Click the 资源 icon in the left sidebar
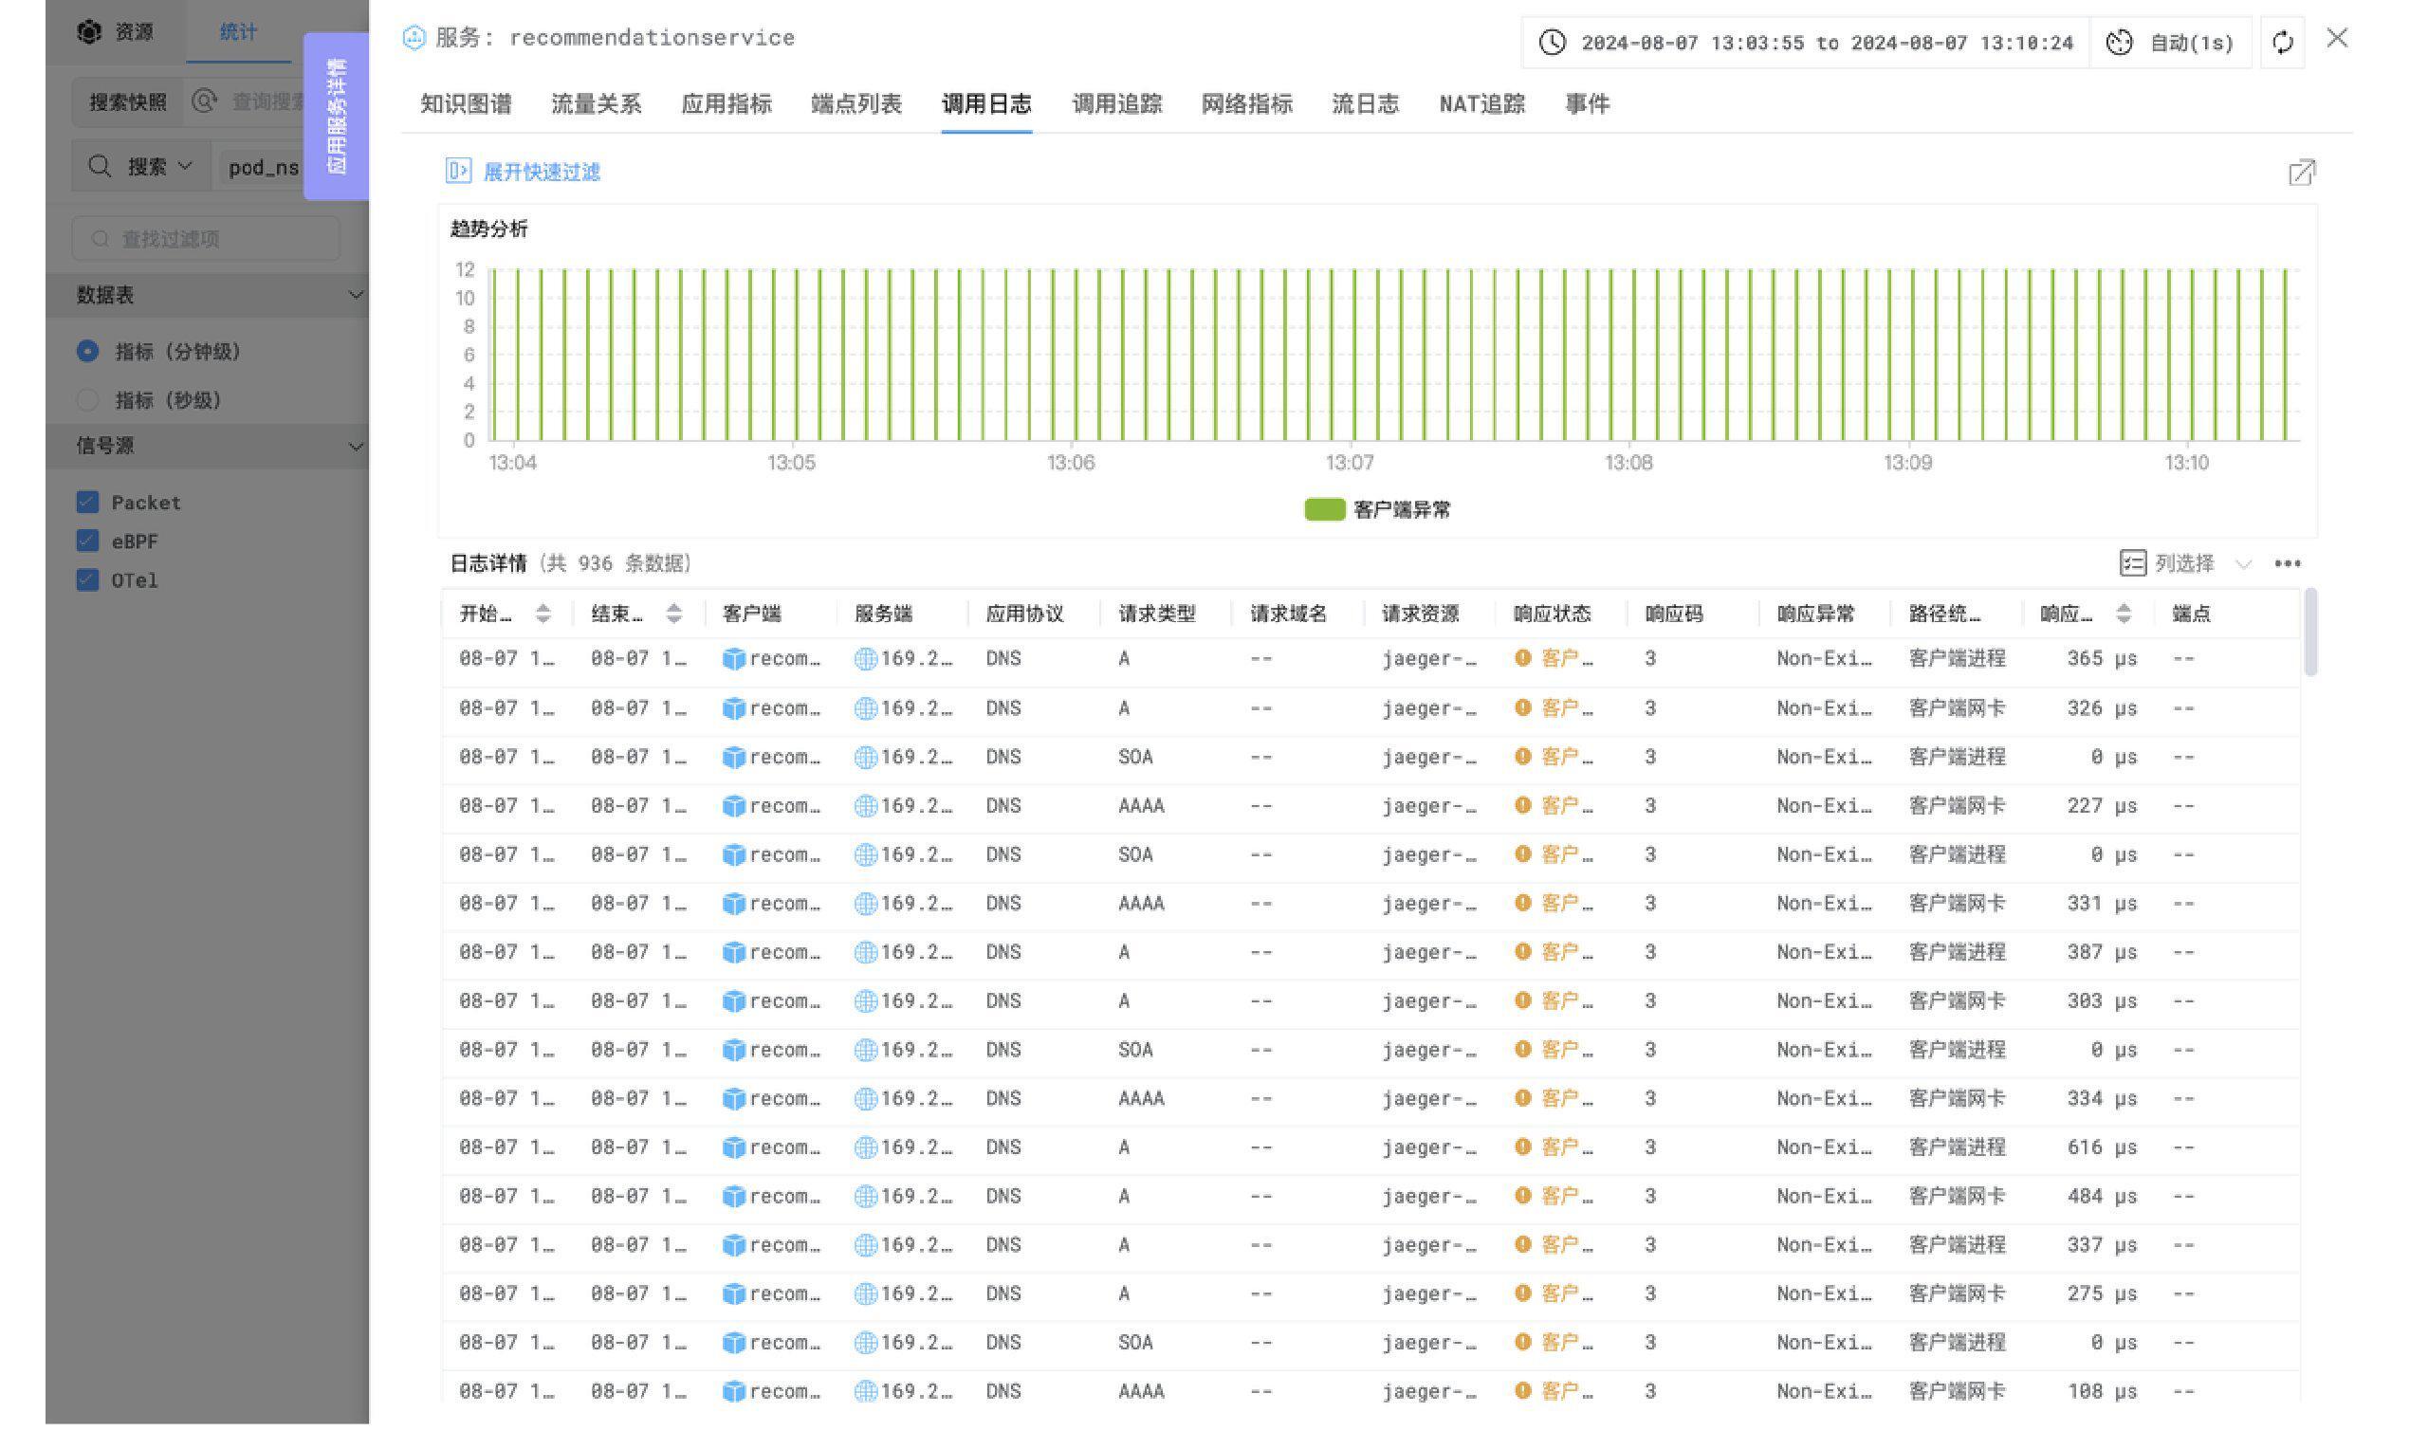This screenshot has height=1449, width=2428. tap(89, 30)
